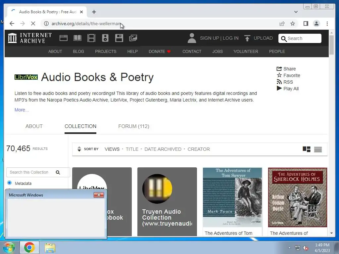The width and height of the screenshot is (339, 254).
Task: Open Chrome profile icon
Action: coord(316,23)
